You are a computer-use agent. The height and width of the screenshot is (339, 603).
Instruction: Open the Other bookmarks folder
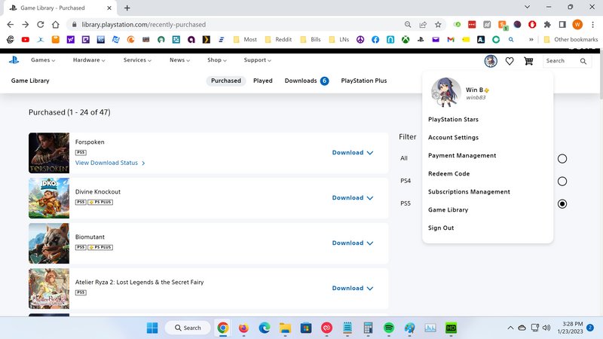click(571, 39)
